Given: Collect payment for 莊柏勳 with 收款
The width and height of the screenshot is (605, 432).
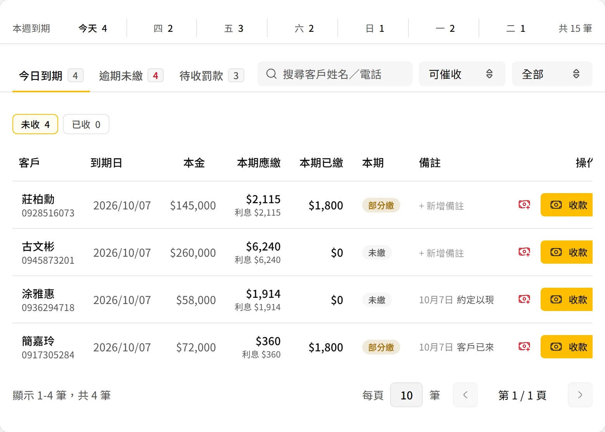Looking at the screenshot, I should pyautogui.click(x=567, y=205).
